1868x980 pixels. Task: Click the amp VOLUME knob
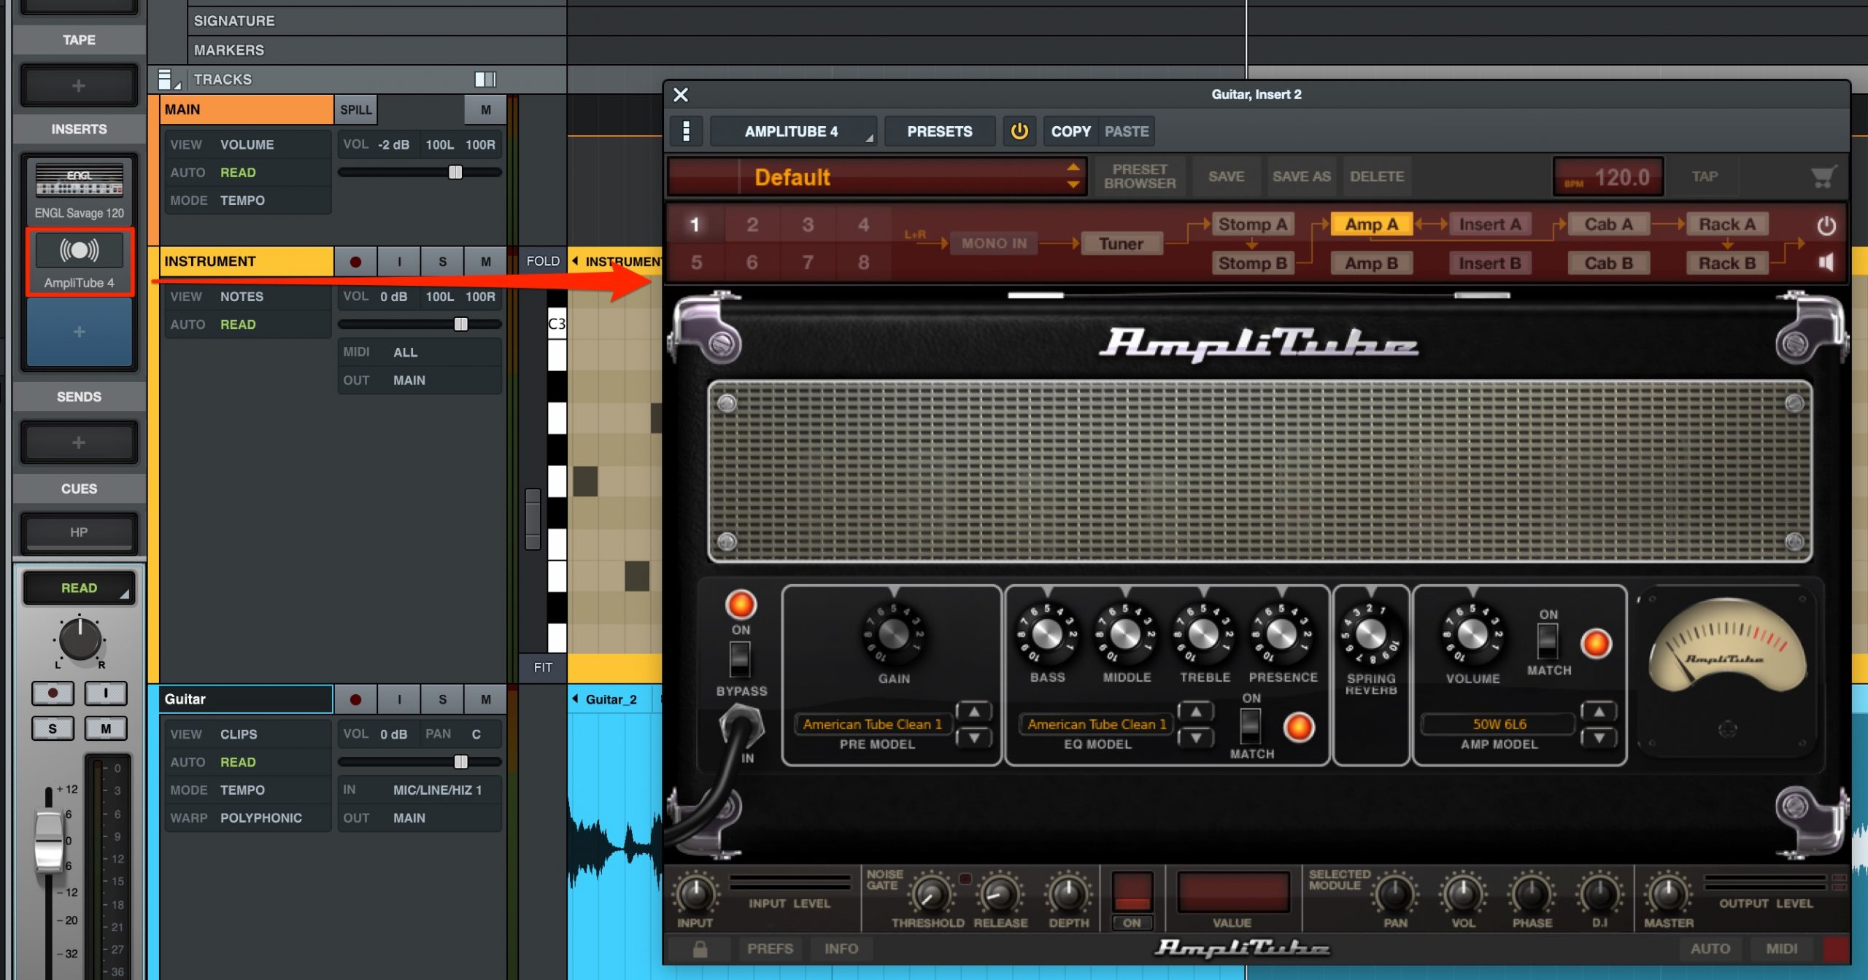1473,634
